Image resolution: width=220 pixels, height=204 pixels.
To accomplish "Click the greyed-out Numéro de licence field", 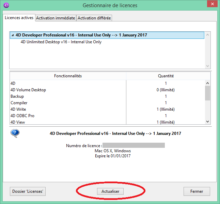I will (x=133, y=145).
